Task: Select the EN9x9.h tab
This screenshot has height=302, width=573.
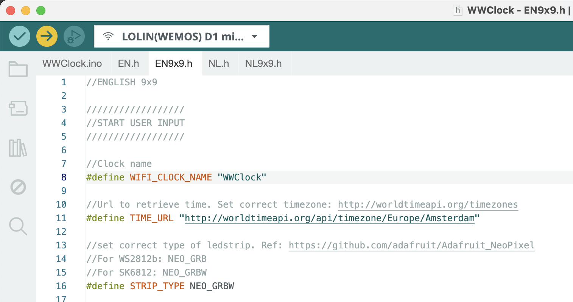Action: click(x=174, y=63)
